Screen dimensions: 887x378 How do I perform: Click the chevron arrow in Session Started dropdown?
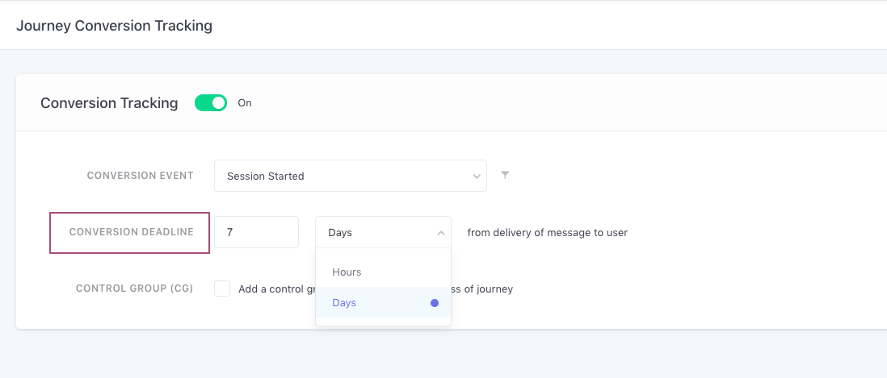pyautogui.click(x=475, y=176)
